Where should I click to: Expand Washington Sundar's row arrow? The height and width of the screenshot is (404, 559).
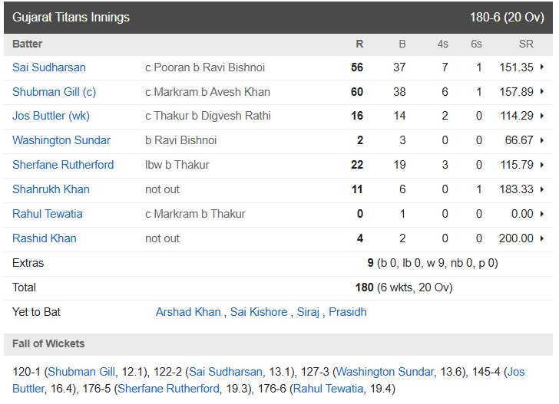coord(542,140)
